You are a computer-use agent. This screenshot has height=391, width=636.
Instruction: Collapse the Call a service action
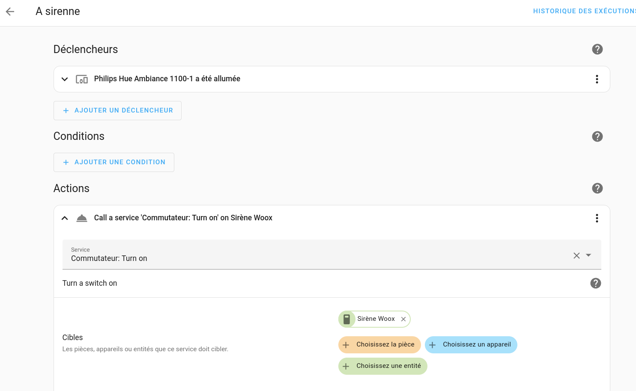[65, 218]
